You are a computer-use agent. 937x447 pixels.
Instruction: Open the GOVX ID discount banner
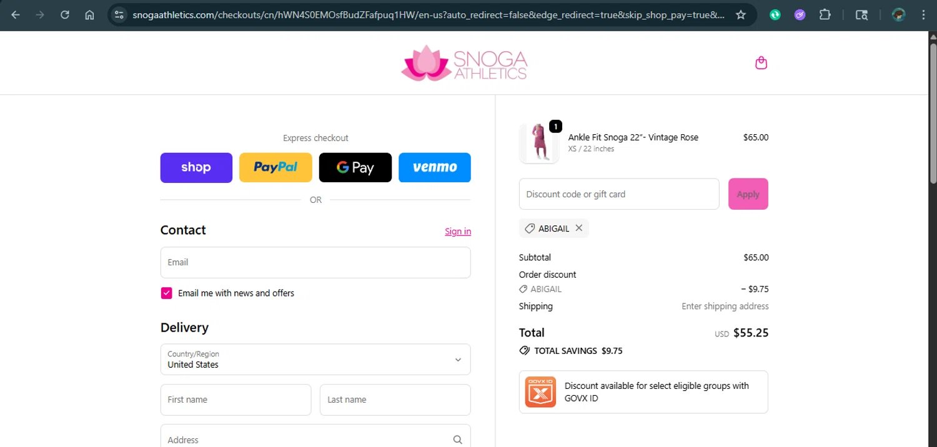coord(643,392)
